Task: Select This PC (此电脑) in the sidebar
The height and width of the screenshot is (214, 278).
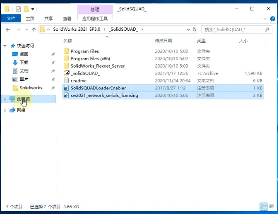Action: (28, 99)
